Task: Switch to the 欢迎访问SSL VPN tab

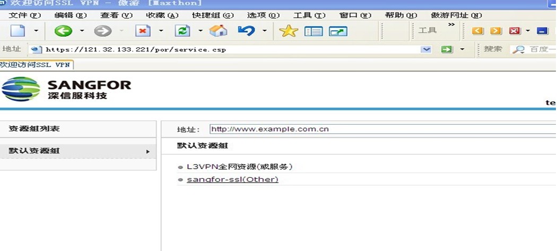Action: tap(36, 65)
